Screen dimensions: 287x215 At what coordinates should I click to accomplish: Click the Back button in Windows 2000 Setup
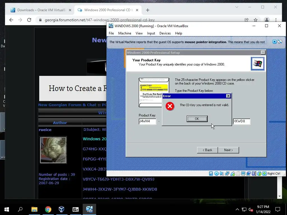click(207, 150)
